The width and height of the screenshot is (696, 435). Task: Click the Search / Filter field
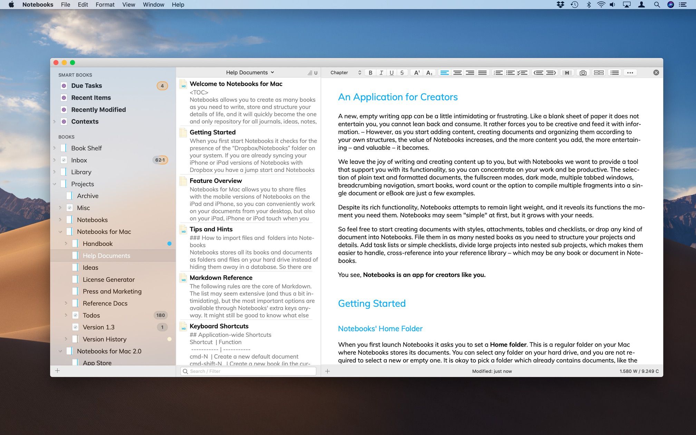pyautogui.click(x=248, y=371)
